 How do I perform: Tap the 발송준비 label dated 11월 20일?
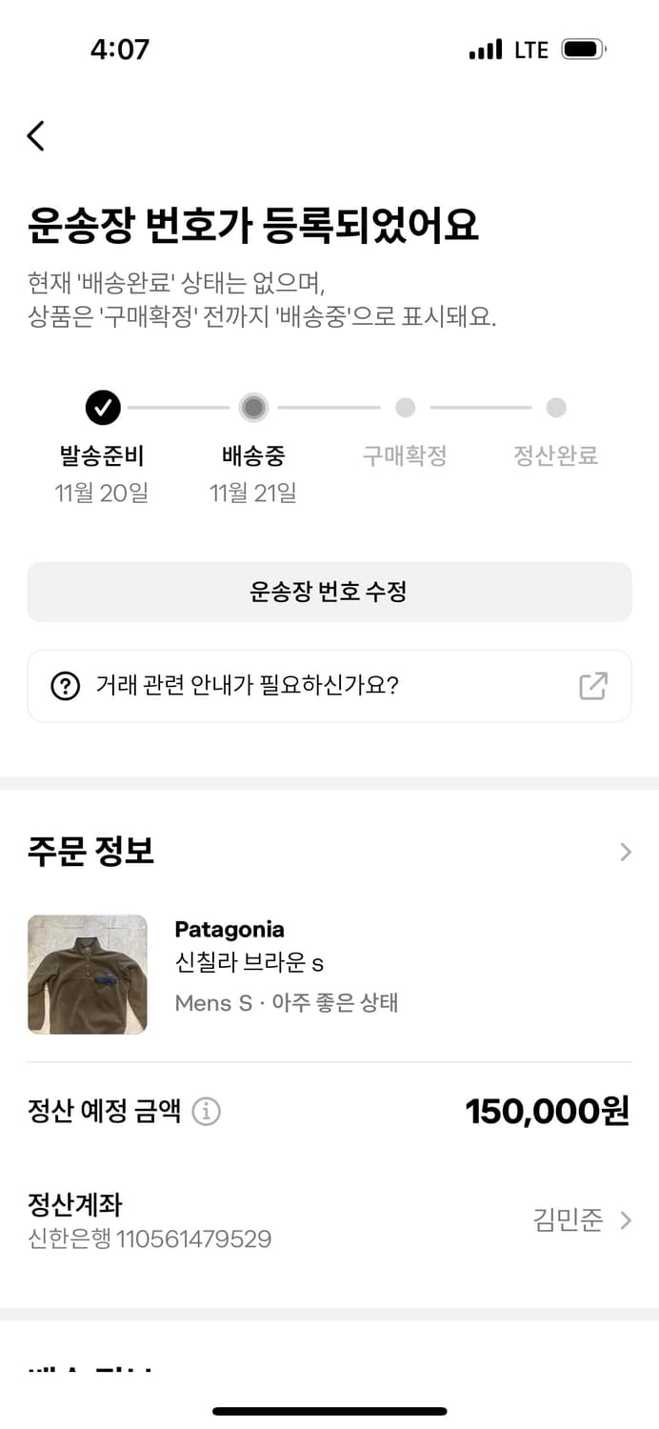pos(103,455)
